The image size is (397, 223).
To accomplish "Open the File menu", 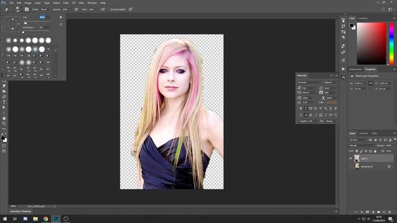I will 12,2.
